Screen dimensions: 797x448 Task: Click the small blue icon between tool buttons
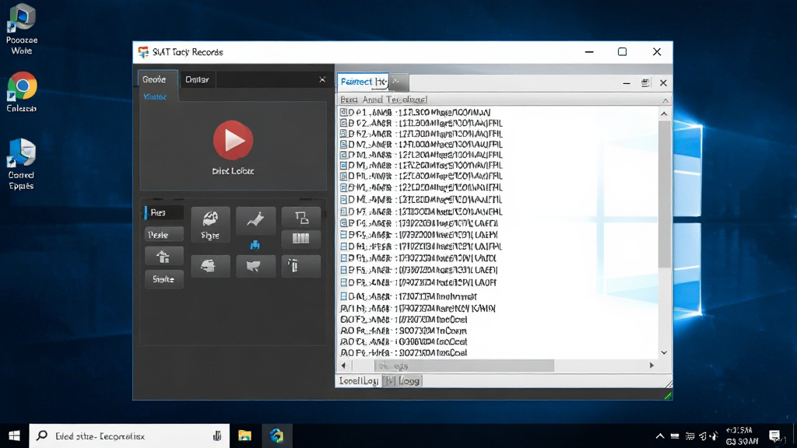coord(255,245)
